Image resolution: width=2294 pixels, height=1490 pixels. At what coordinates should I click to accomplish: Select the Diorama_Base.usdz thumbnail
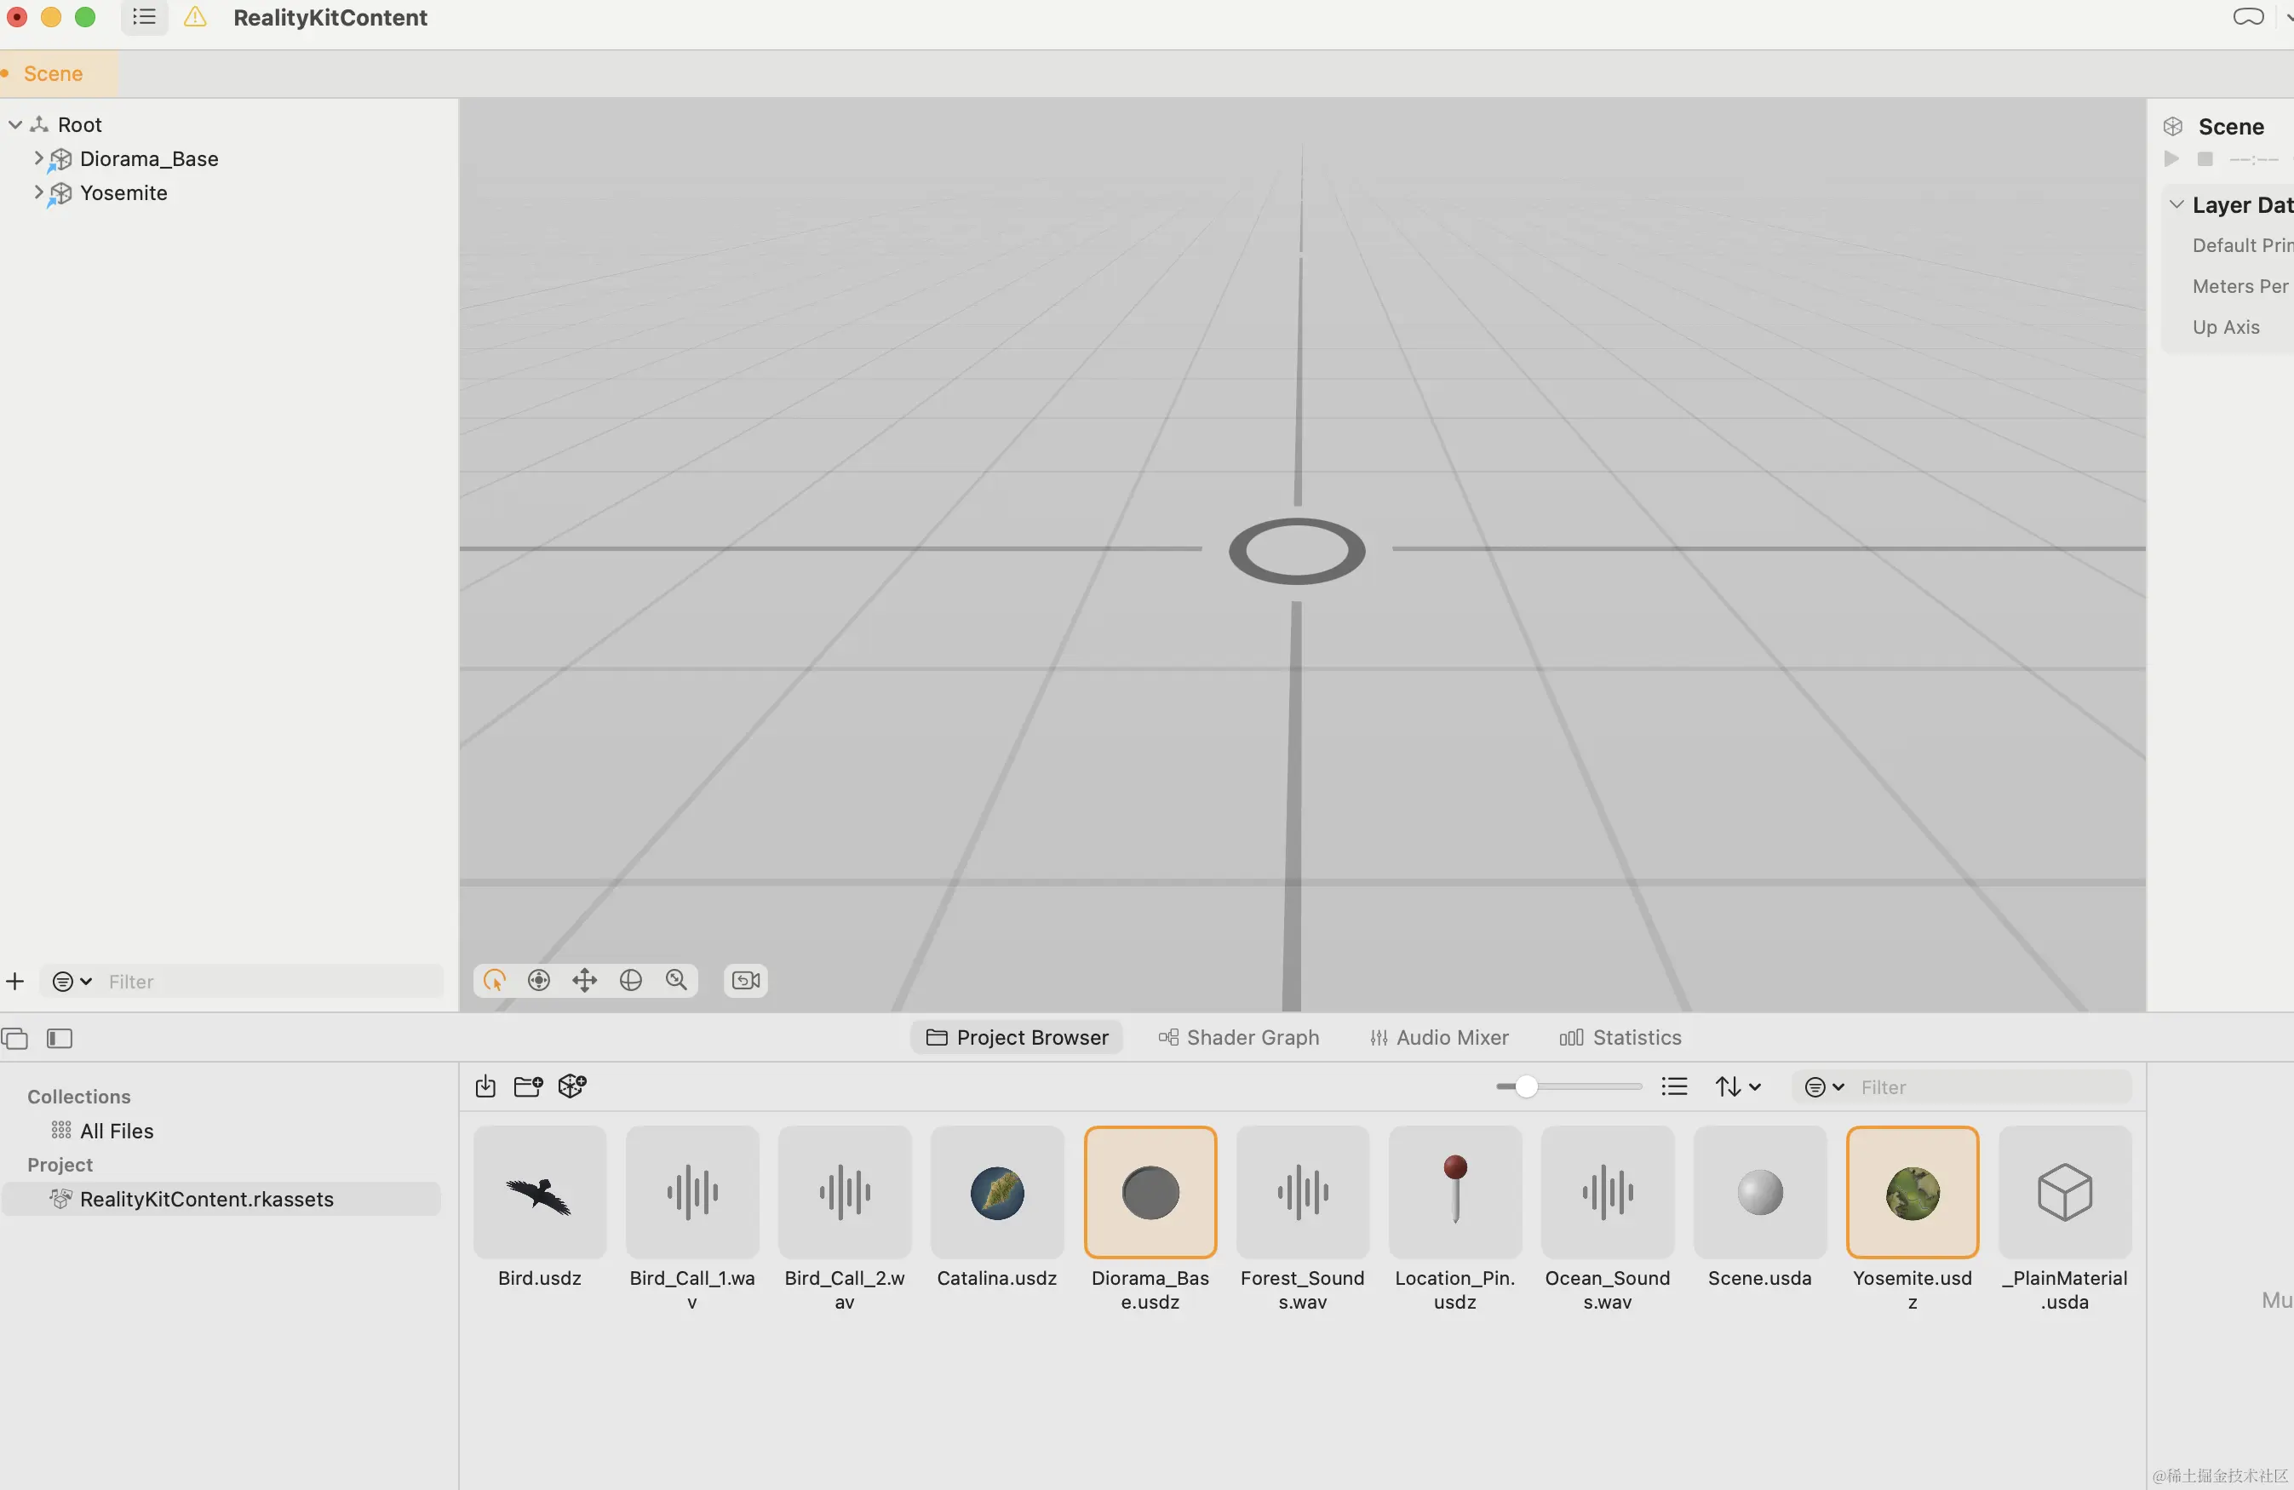click(x=1150, y=1192)
